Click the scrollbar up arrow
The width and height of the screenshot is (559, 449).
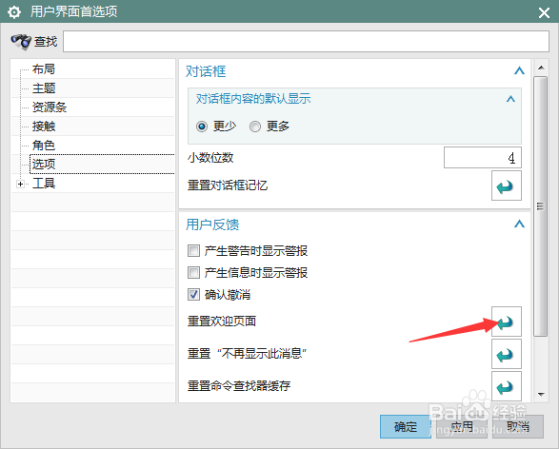click(541, 68)
